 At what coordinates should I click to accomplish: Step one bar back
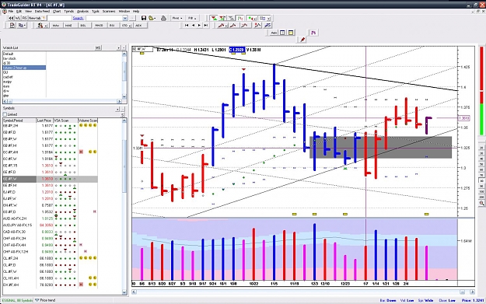point(193,26)
